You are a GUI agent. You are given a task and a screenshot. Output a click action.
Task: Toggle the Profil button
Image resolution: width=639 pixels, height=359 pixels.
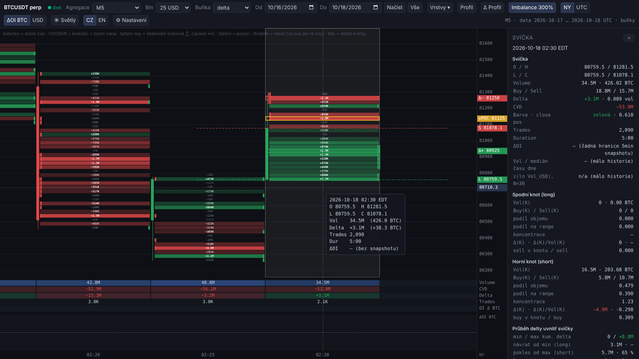click(466, 8)
